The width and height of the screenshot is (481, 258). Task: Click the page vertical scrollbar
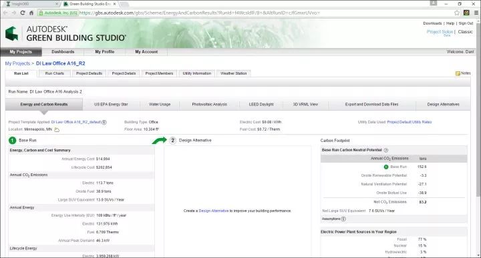click(x=478, y=138)
